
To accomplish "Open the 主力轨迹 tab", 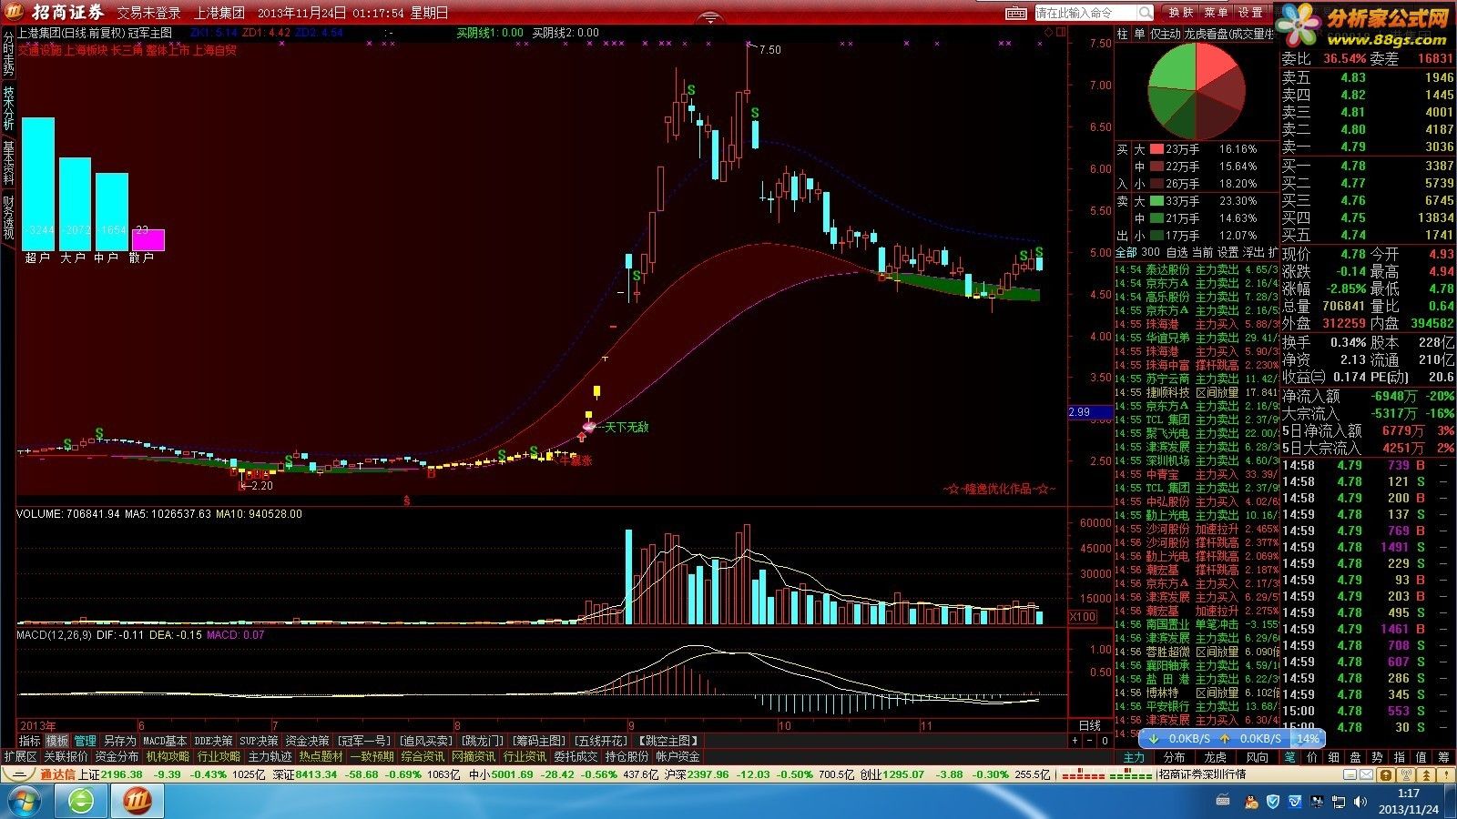I will click(x=270, y=757).
